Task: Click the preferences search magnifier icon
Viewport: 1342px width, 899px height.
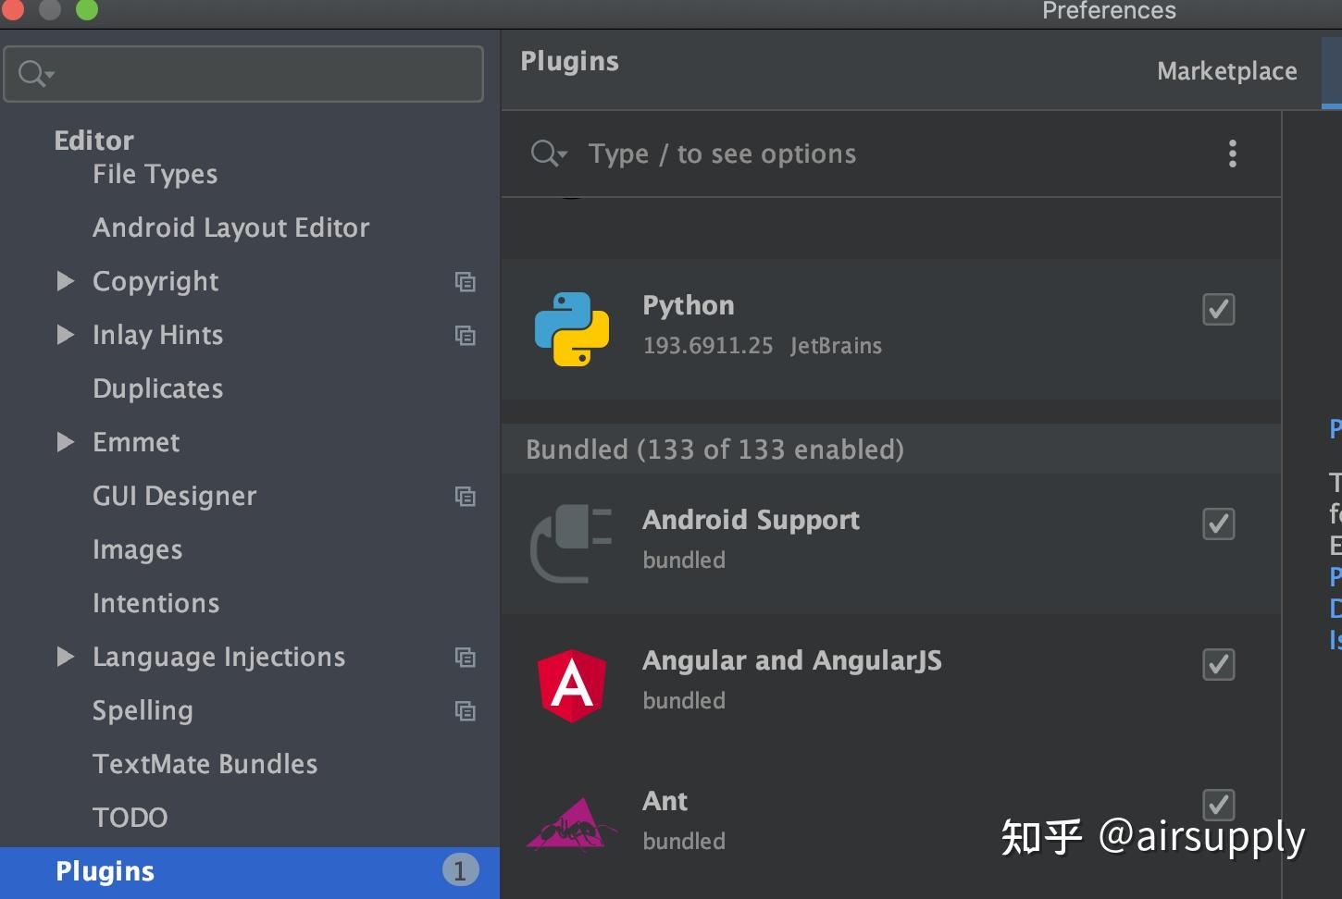Action: click(x=36, y=73)
